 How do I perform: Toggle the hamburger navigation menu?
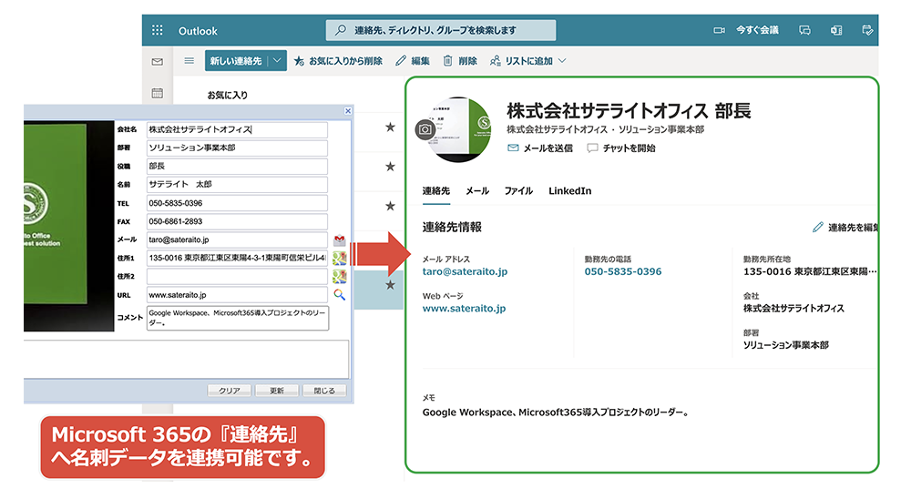(189, 60)
